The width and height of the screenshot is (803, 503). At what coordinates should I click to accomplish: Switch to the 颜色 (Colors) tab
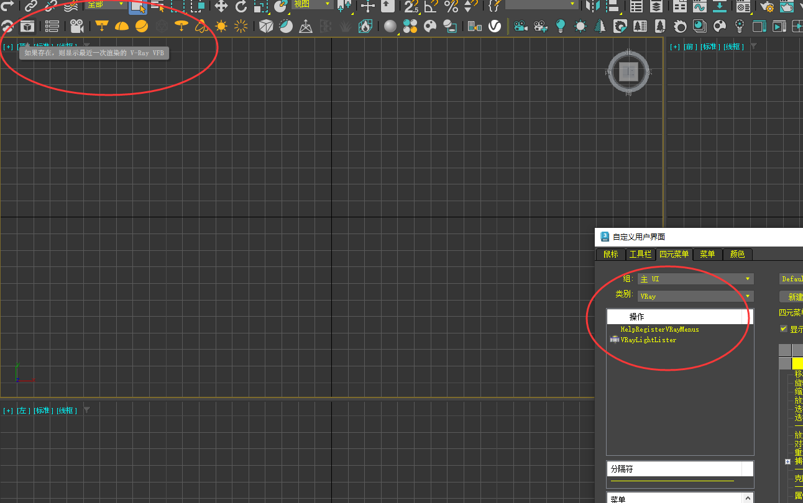click(737, 254)
